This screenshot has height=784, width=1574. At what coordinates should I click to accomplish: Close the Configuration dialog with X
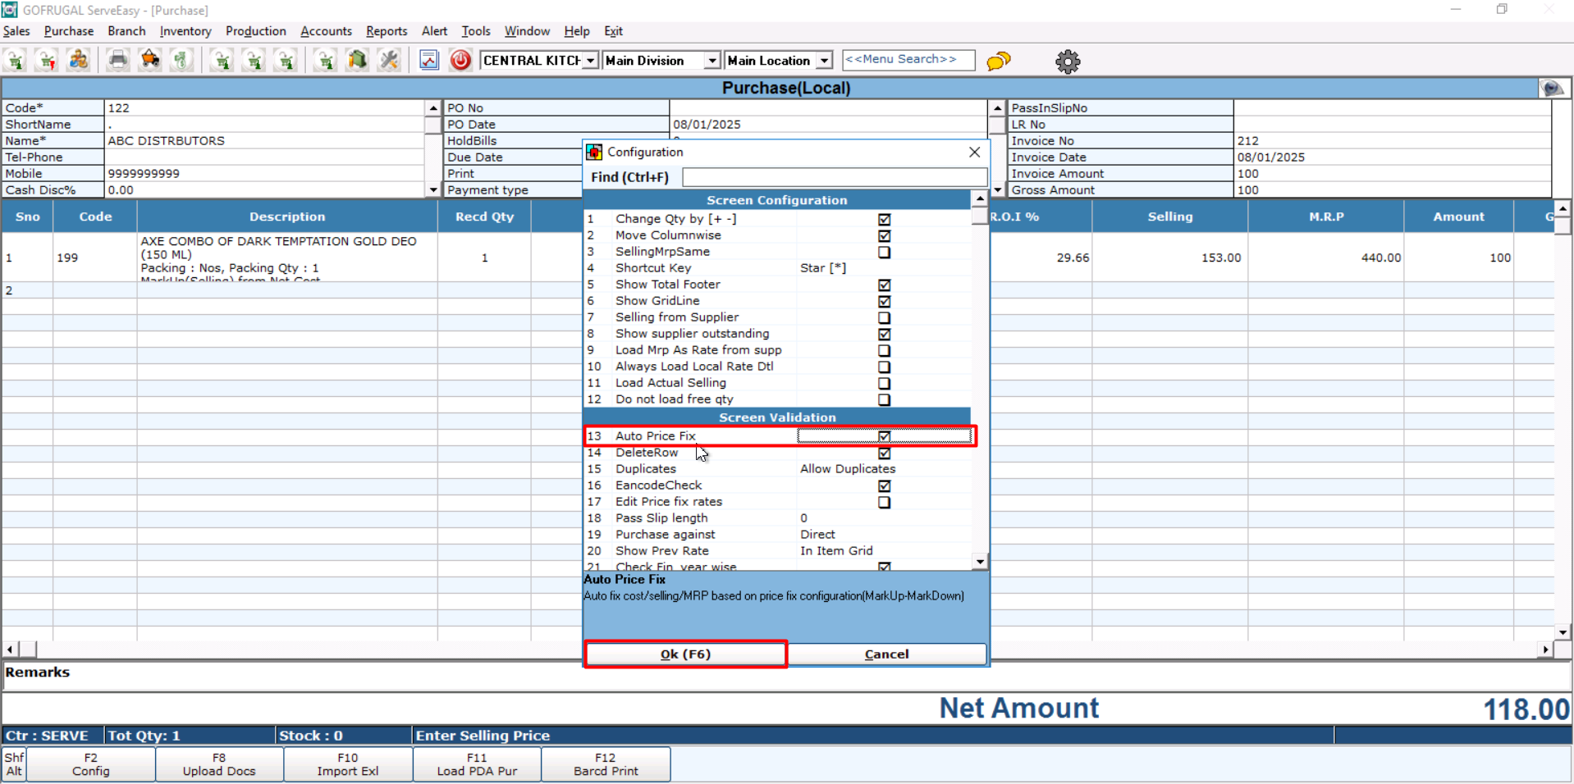pyautogui.click(x=974, y=152)
